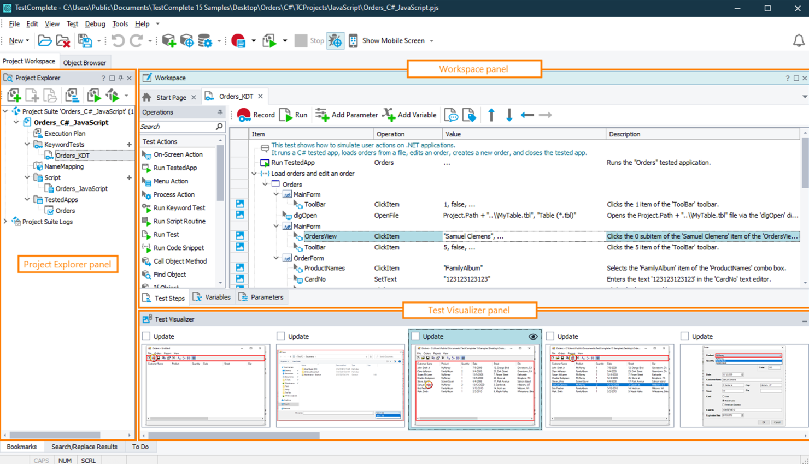Switch to the Start Page tab
The height and width of the screenshot is (464, 809).
(x=171, y=97)
